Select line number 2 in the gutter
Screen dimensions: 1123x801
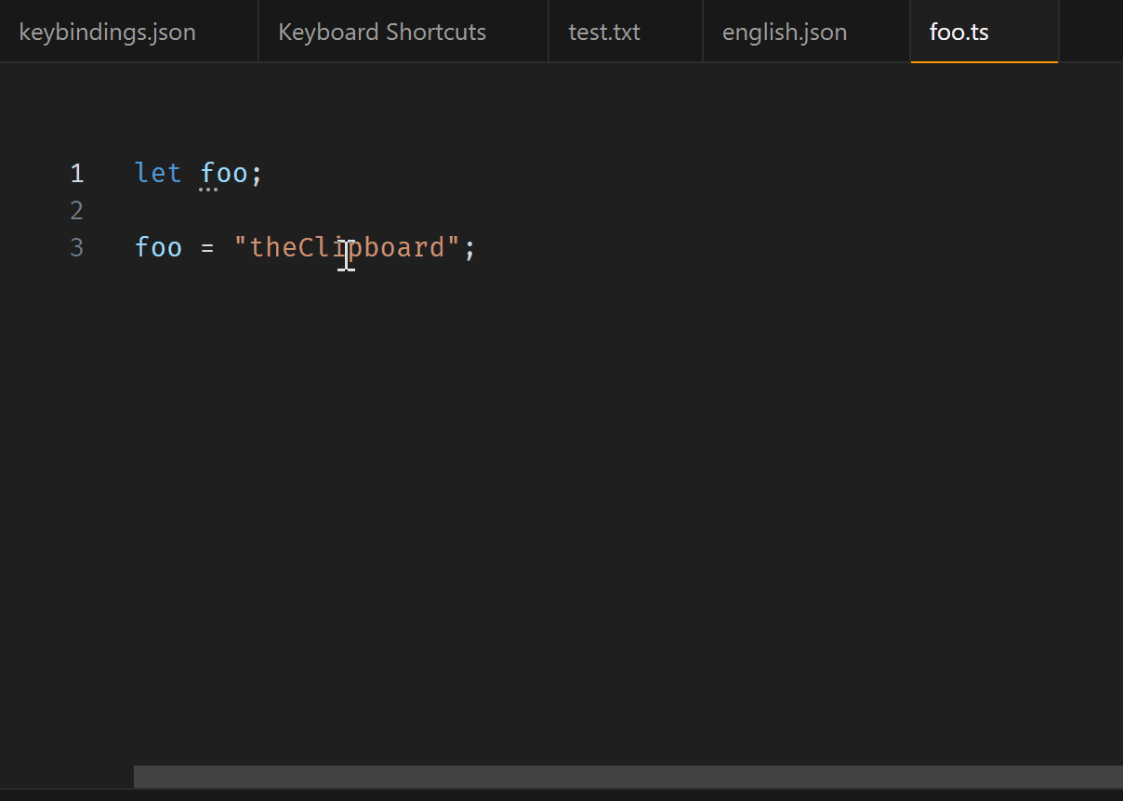(x=77, y=210)
